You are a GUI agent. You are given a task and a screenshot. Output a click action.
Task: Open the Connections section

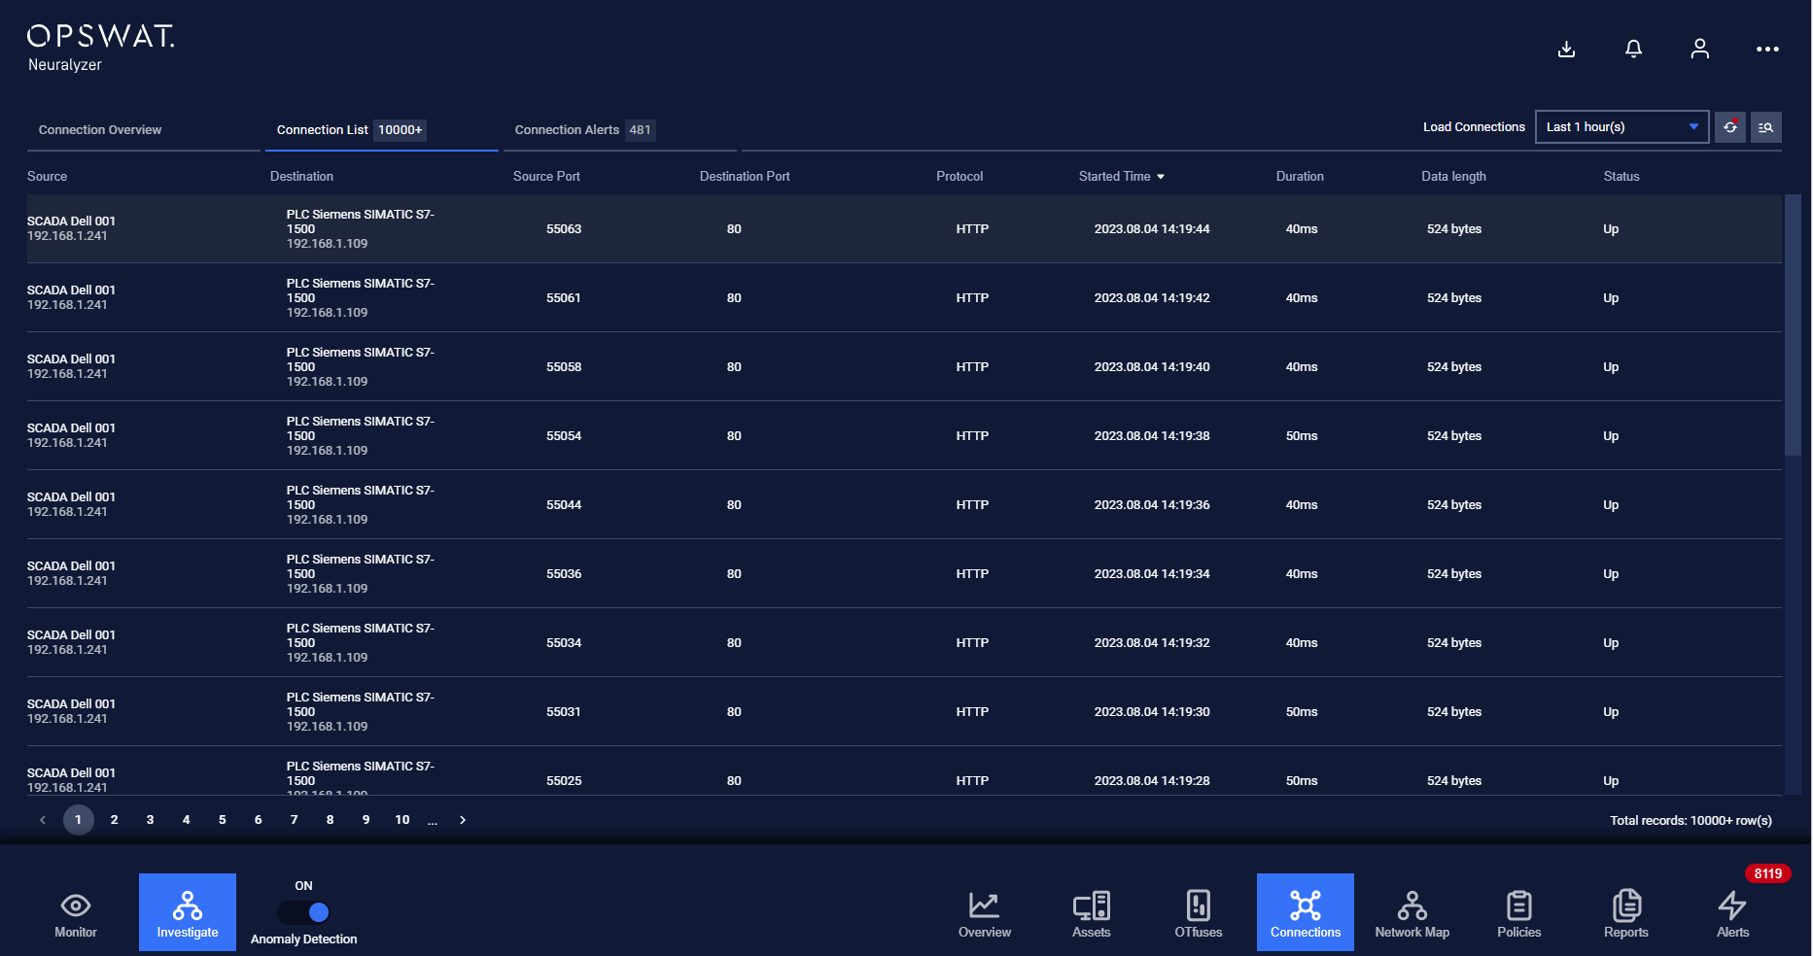pyautogui.click(x=1306, y=912)
